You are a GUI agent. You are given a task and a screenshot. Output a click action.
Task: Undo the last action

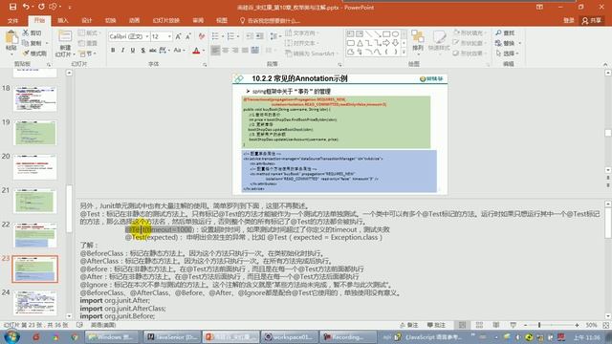pos(26,7)
